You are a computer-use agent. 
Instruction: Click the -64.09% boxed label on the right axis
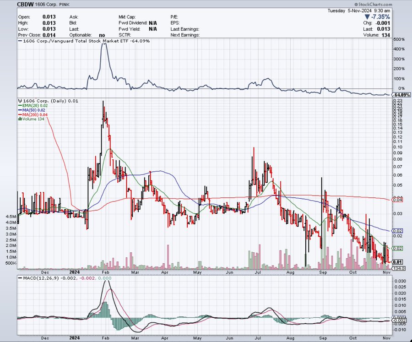(401, 95)
